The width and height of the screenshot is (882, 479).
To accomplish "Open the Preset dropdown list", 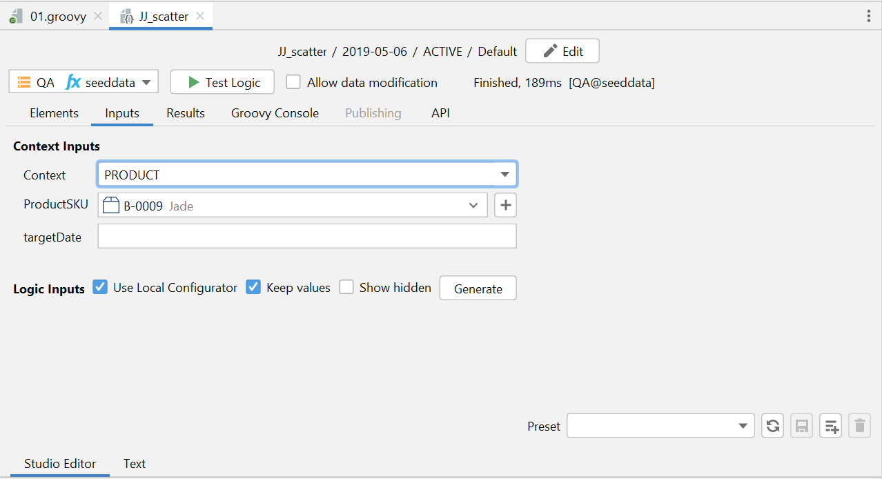I will pyautogui.click(x=743, y=426).
